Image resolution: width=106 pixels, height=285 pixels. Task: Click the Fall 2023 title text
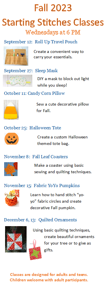[53, 8]
